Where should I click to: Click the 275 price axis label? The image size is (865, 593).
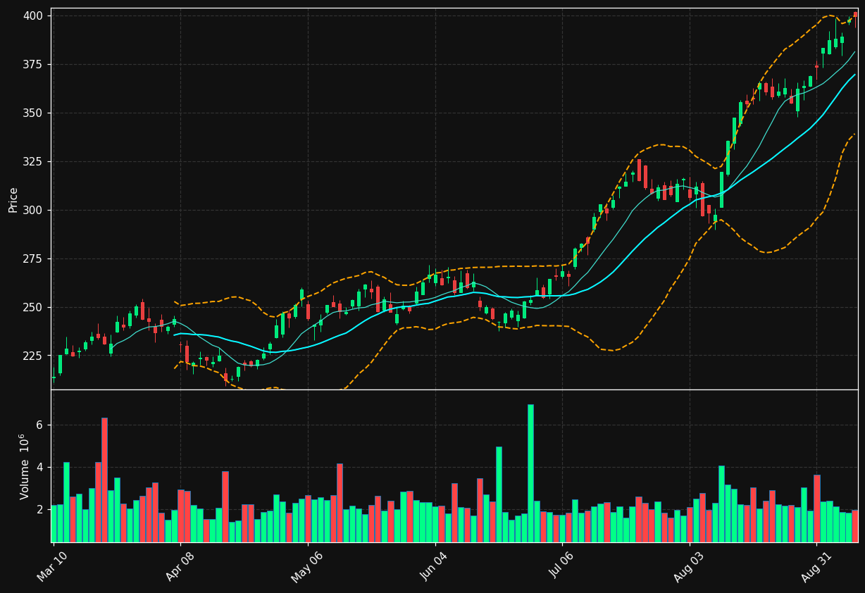pyautogui.click(x=32, y=259)
